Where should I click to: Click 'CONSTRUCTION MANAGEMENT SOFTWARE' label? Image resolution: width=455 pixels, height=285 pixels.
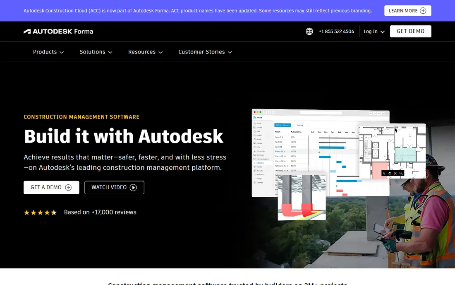coord(81,117)
